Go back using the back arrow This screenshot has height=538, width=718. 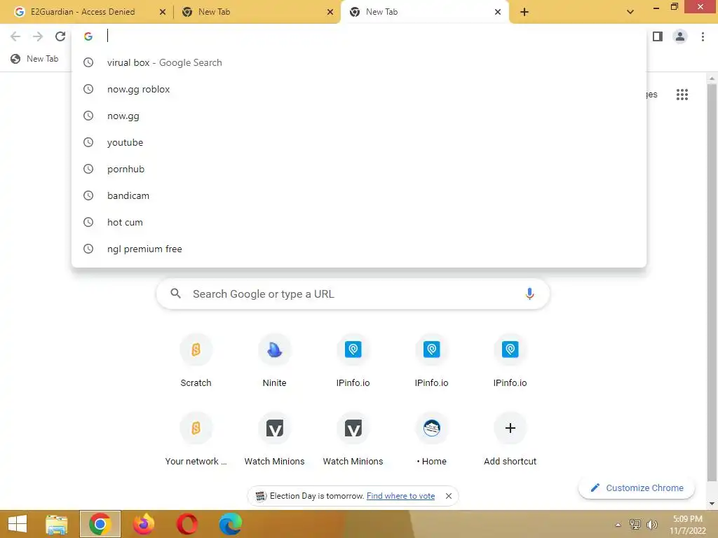15,36
